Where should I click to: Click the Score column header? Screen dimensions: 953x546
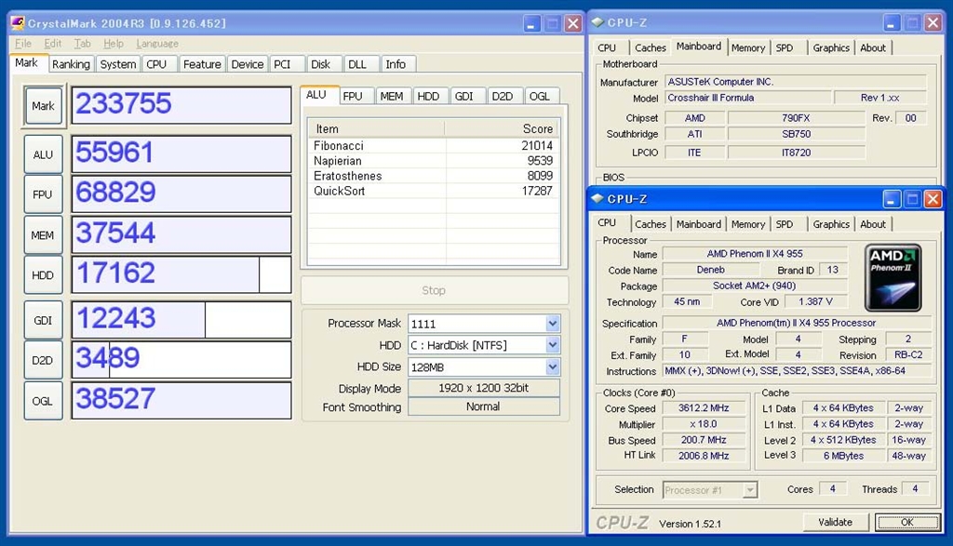click(x=503, y=128)
